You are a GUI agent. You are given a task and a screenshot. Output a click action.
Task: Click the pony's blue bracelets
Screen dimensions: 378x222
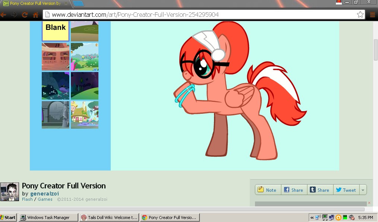tap(185, 96)
